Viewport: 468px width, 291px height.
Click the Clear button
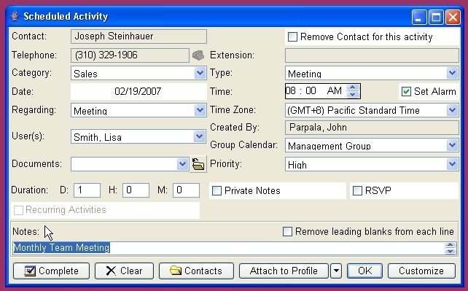click(124, 271)
